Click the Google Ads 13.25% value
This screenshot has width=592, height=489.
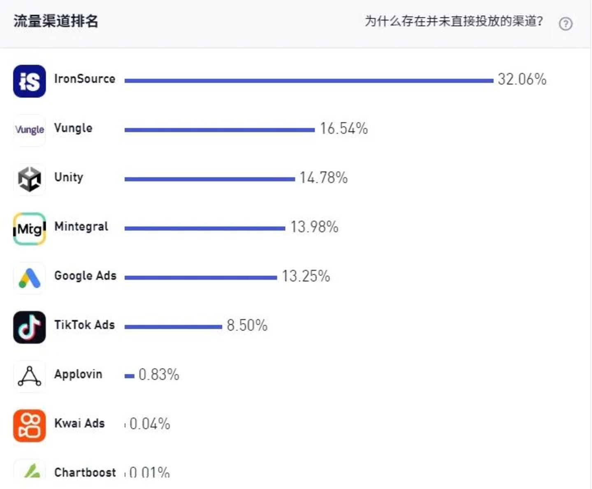click(306, 276)
